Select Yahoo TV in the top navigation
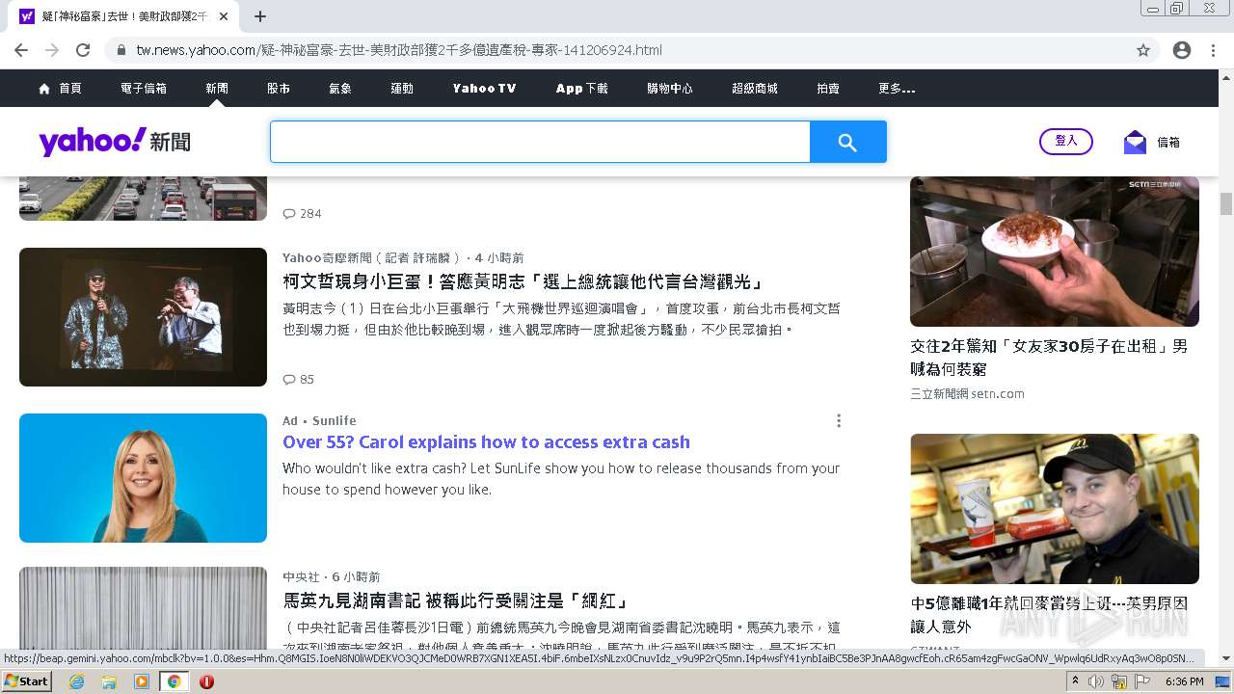 (485, 88)
